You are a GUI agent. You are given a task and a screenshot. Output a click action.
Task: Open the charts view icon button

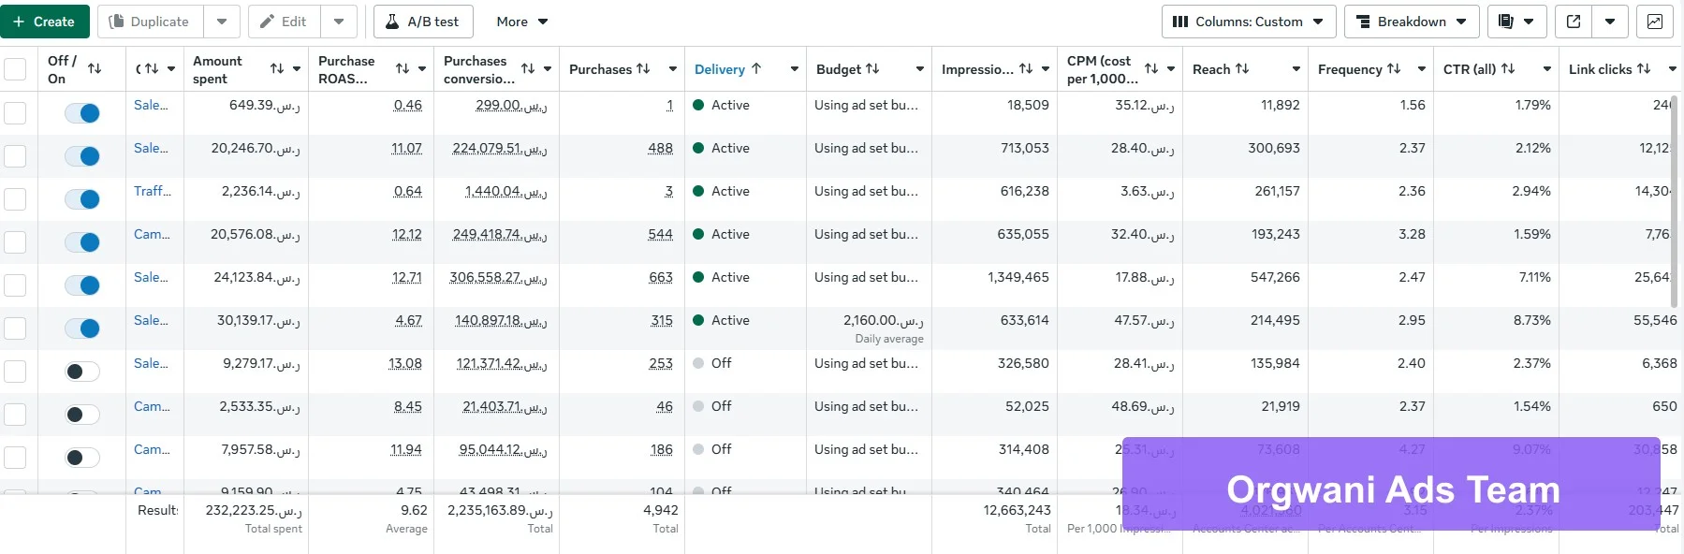[1654, 22]
